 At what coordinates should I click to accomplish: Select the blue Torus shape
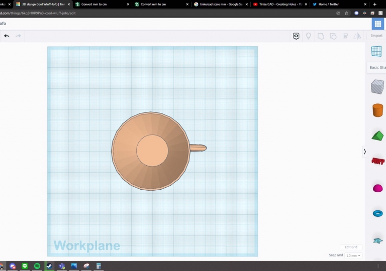pos(377,213)
